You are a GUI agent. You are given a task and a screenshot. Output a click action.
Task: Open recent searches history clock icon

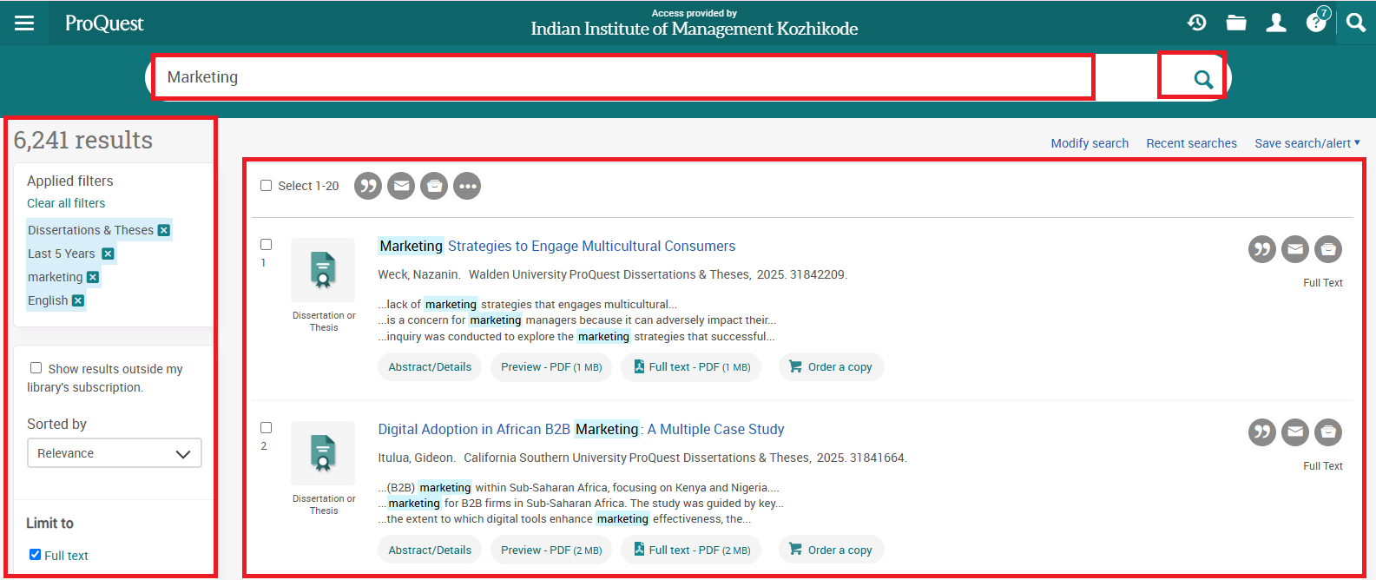(1197, 23)
